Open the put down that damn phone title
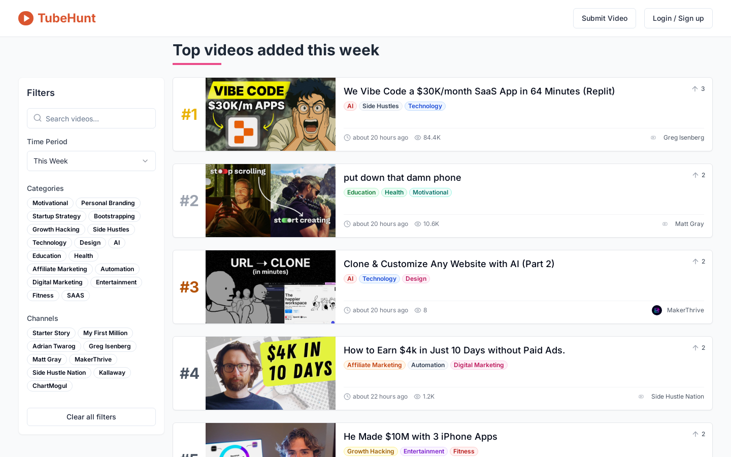This screenshot has height=457, width=731. pos(403,178)
